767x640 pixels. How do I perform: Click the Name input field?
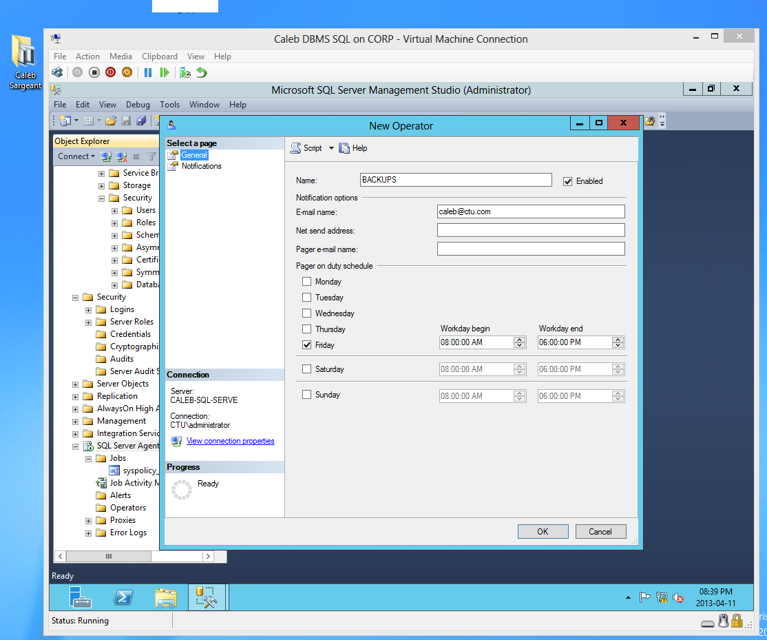(x=456, y=180)
